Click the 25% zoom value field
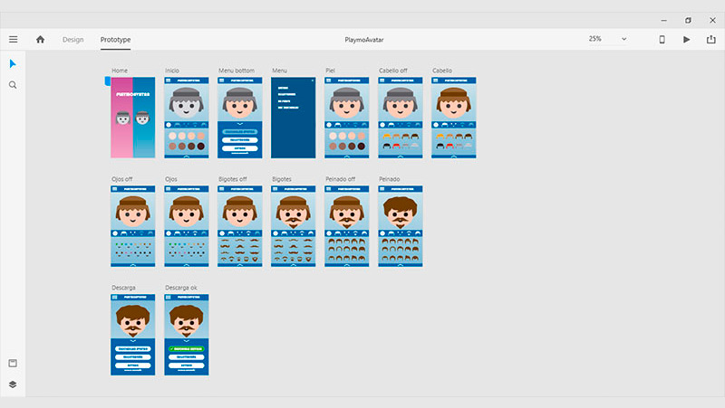The image size is (725, 408). coord(595,39)
